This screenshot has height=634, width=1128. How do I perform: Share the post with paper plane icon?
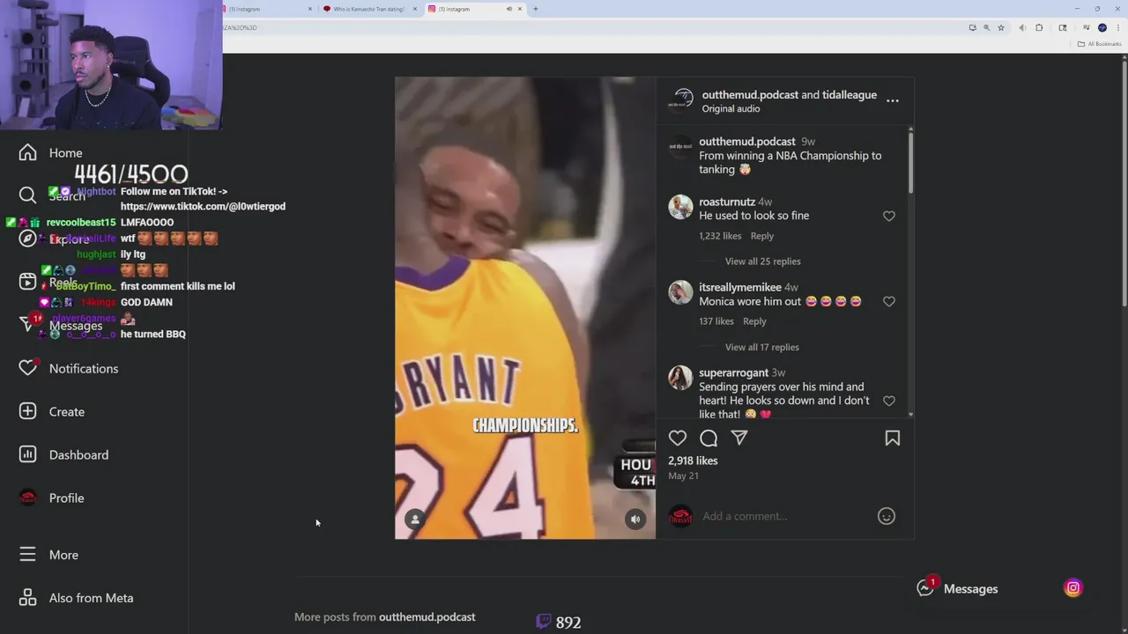point(739,438)
